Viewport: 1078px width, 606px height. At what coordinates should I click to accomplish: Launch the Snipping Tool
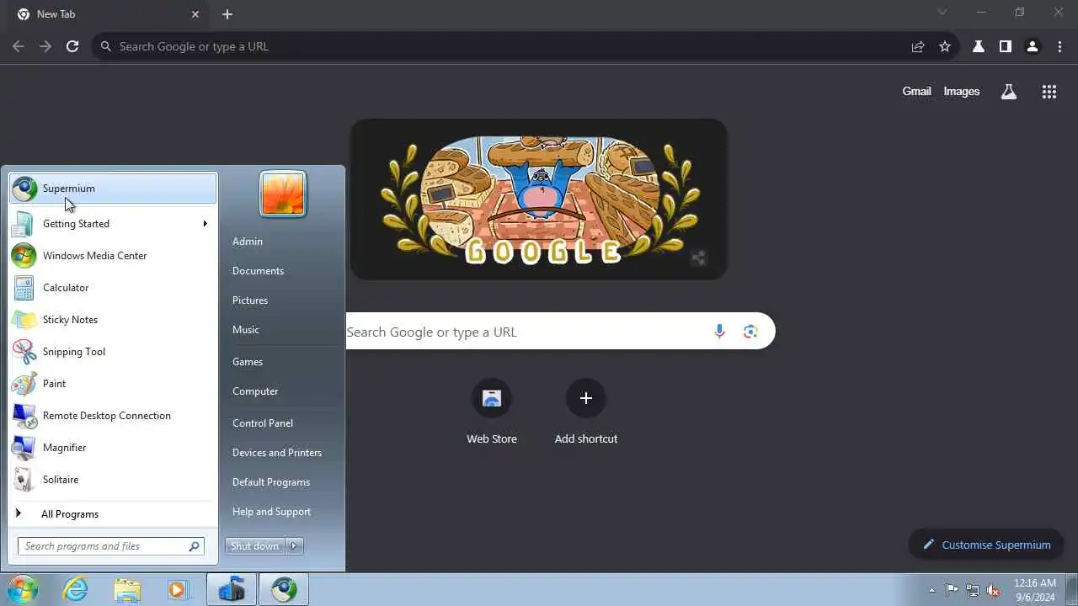click(x=113, y=352)
